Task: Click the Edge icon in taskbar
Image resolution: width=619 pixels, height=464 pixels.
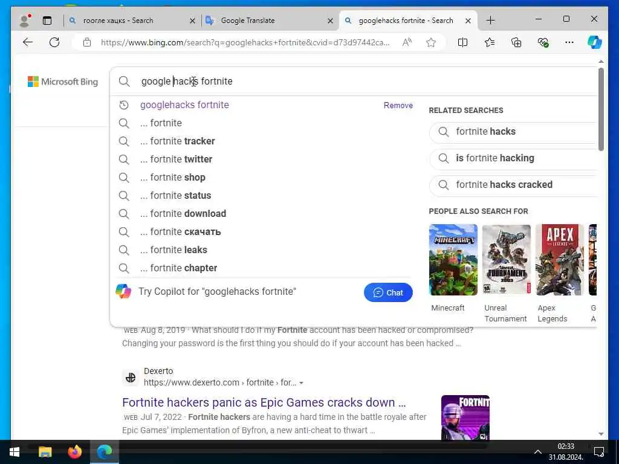Action: pyautogui.click(x=105, y=452)
